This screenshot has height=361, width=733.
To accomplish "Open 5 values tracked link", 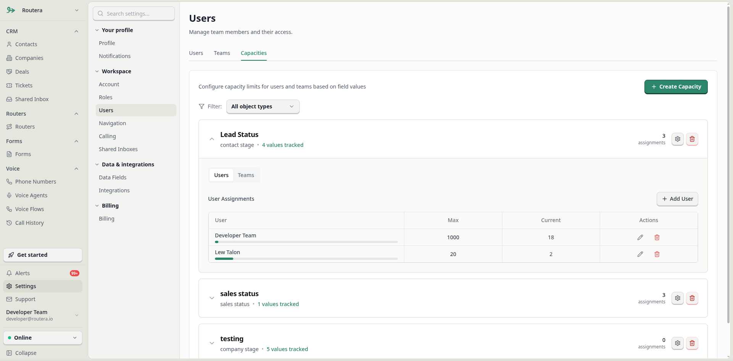I will point(287,349).
